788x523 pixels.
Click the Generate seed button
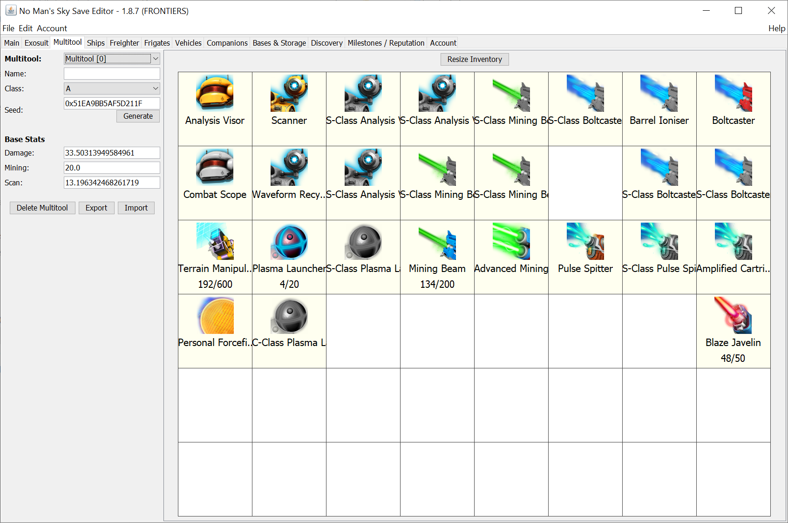[138, 116]
